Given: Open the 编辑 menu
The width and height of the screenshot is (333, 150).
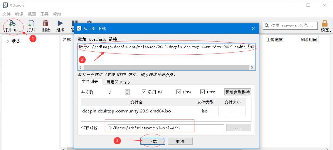Looking at the screenshot, I should (x=19, y=14).
